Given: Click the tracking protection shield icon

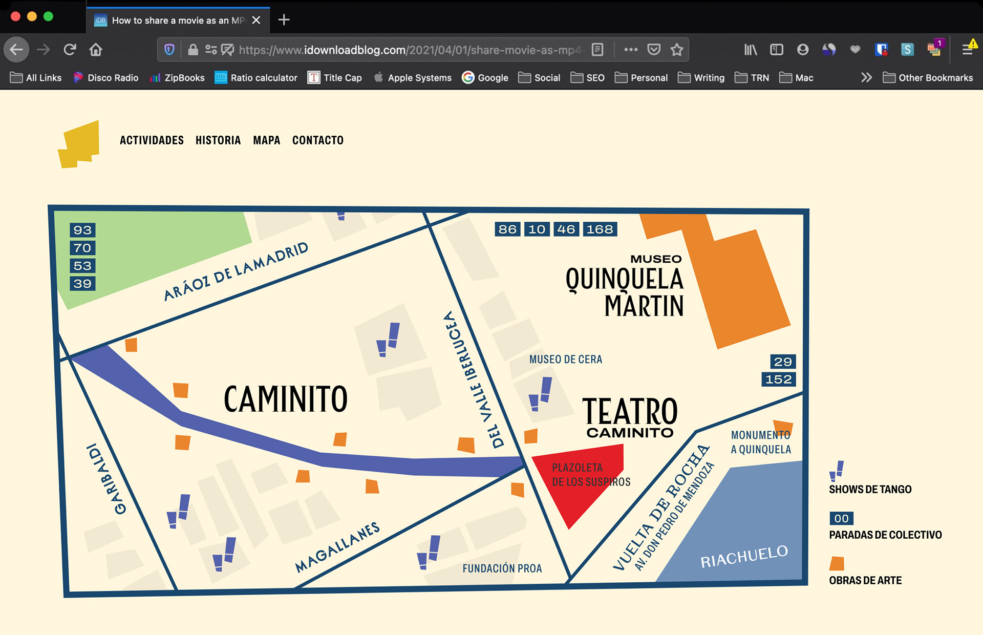Looking at the screenshot, I should point(169,50).
